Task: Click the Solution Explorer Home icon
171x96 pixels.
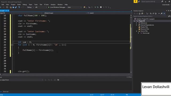Action: pos(139,14)
